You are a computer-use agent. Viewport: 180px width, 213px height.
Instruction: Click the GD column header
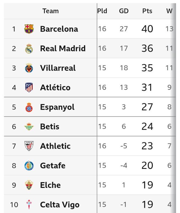pos(124,11)
